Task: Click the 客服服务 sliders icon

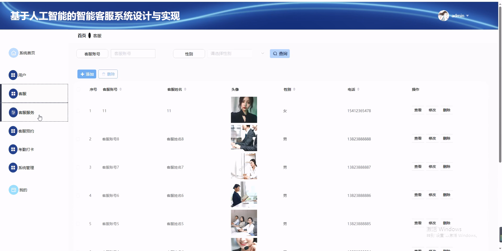Action: [x=13, y=112]
